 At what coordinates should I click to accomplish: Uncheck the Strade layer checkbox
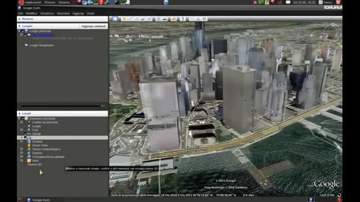pos(25,134)
